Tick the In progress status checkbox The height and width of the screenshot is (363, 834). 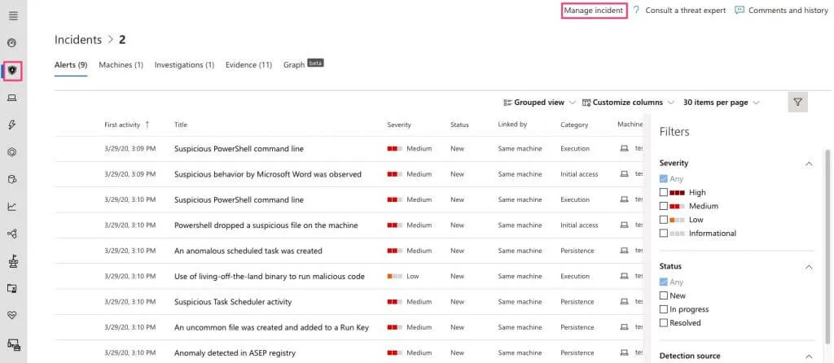(x=664, y=309)
